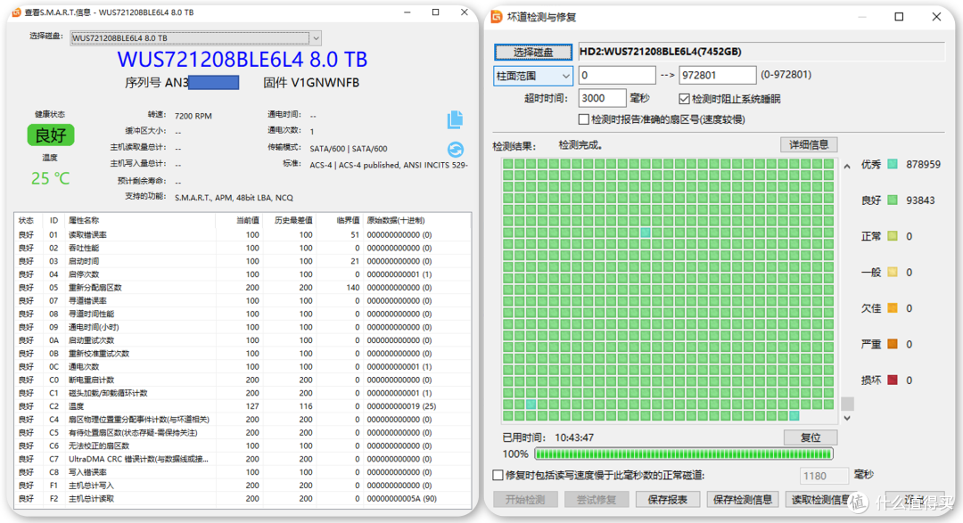The height and width of the screenshot is (523, 963).
Task: Click the DiskGenius icon in the S.M.A.R.T. window title bar
Action: pyautogui.click(x=17, y=12)
